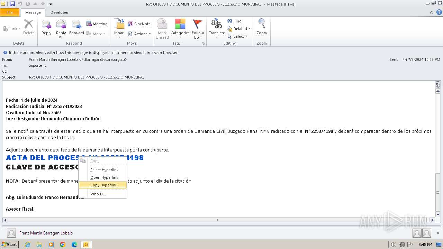Click sender name Franz Martin Barragan Lobelo
The image size is (443, 249).
[78, 59]
